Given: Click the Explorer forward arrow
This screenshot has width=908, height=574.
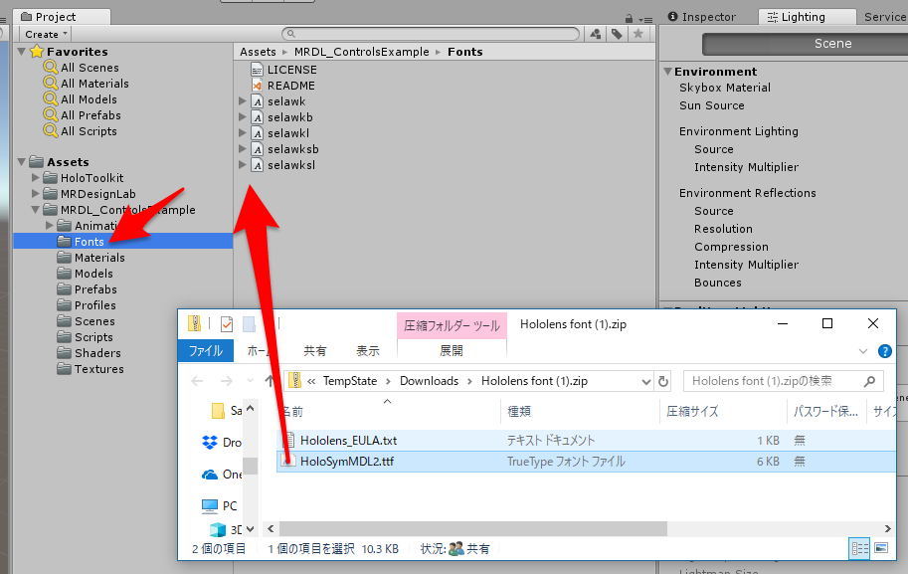Looking at the screenshot, I should point(226,381).
